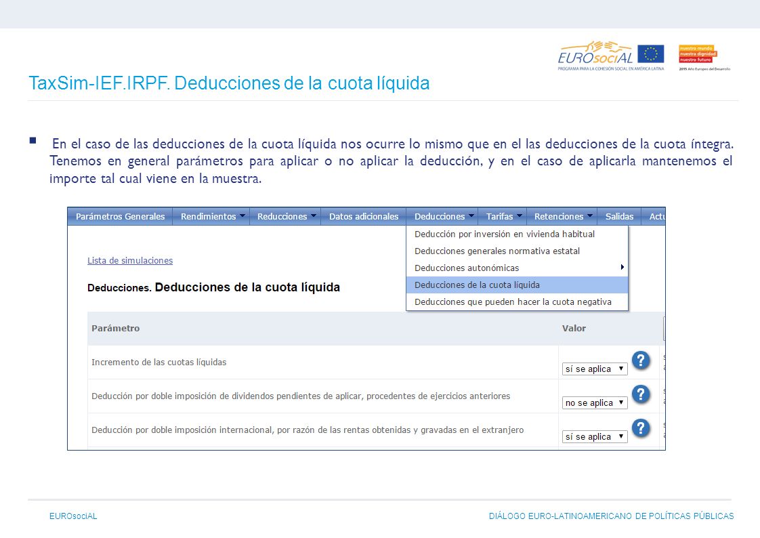The width and height of the screenshot is (760, 538).
Task: Select Deducciones que pueden hacer la cuota negativa
Action: [518, 302]
